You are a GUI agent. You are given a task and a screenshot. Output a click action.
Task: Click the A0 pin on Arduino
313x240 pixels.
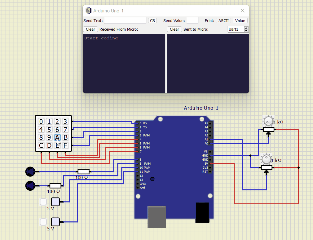point(210,144)
